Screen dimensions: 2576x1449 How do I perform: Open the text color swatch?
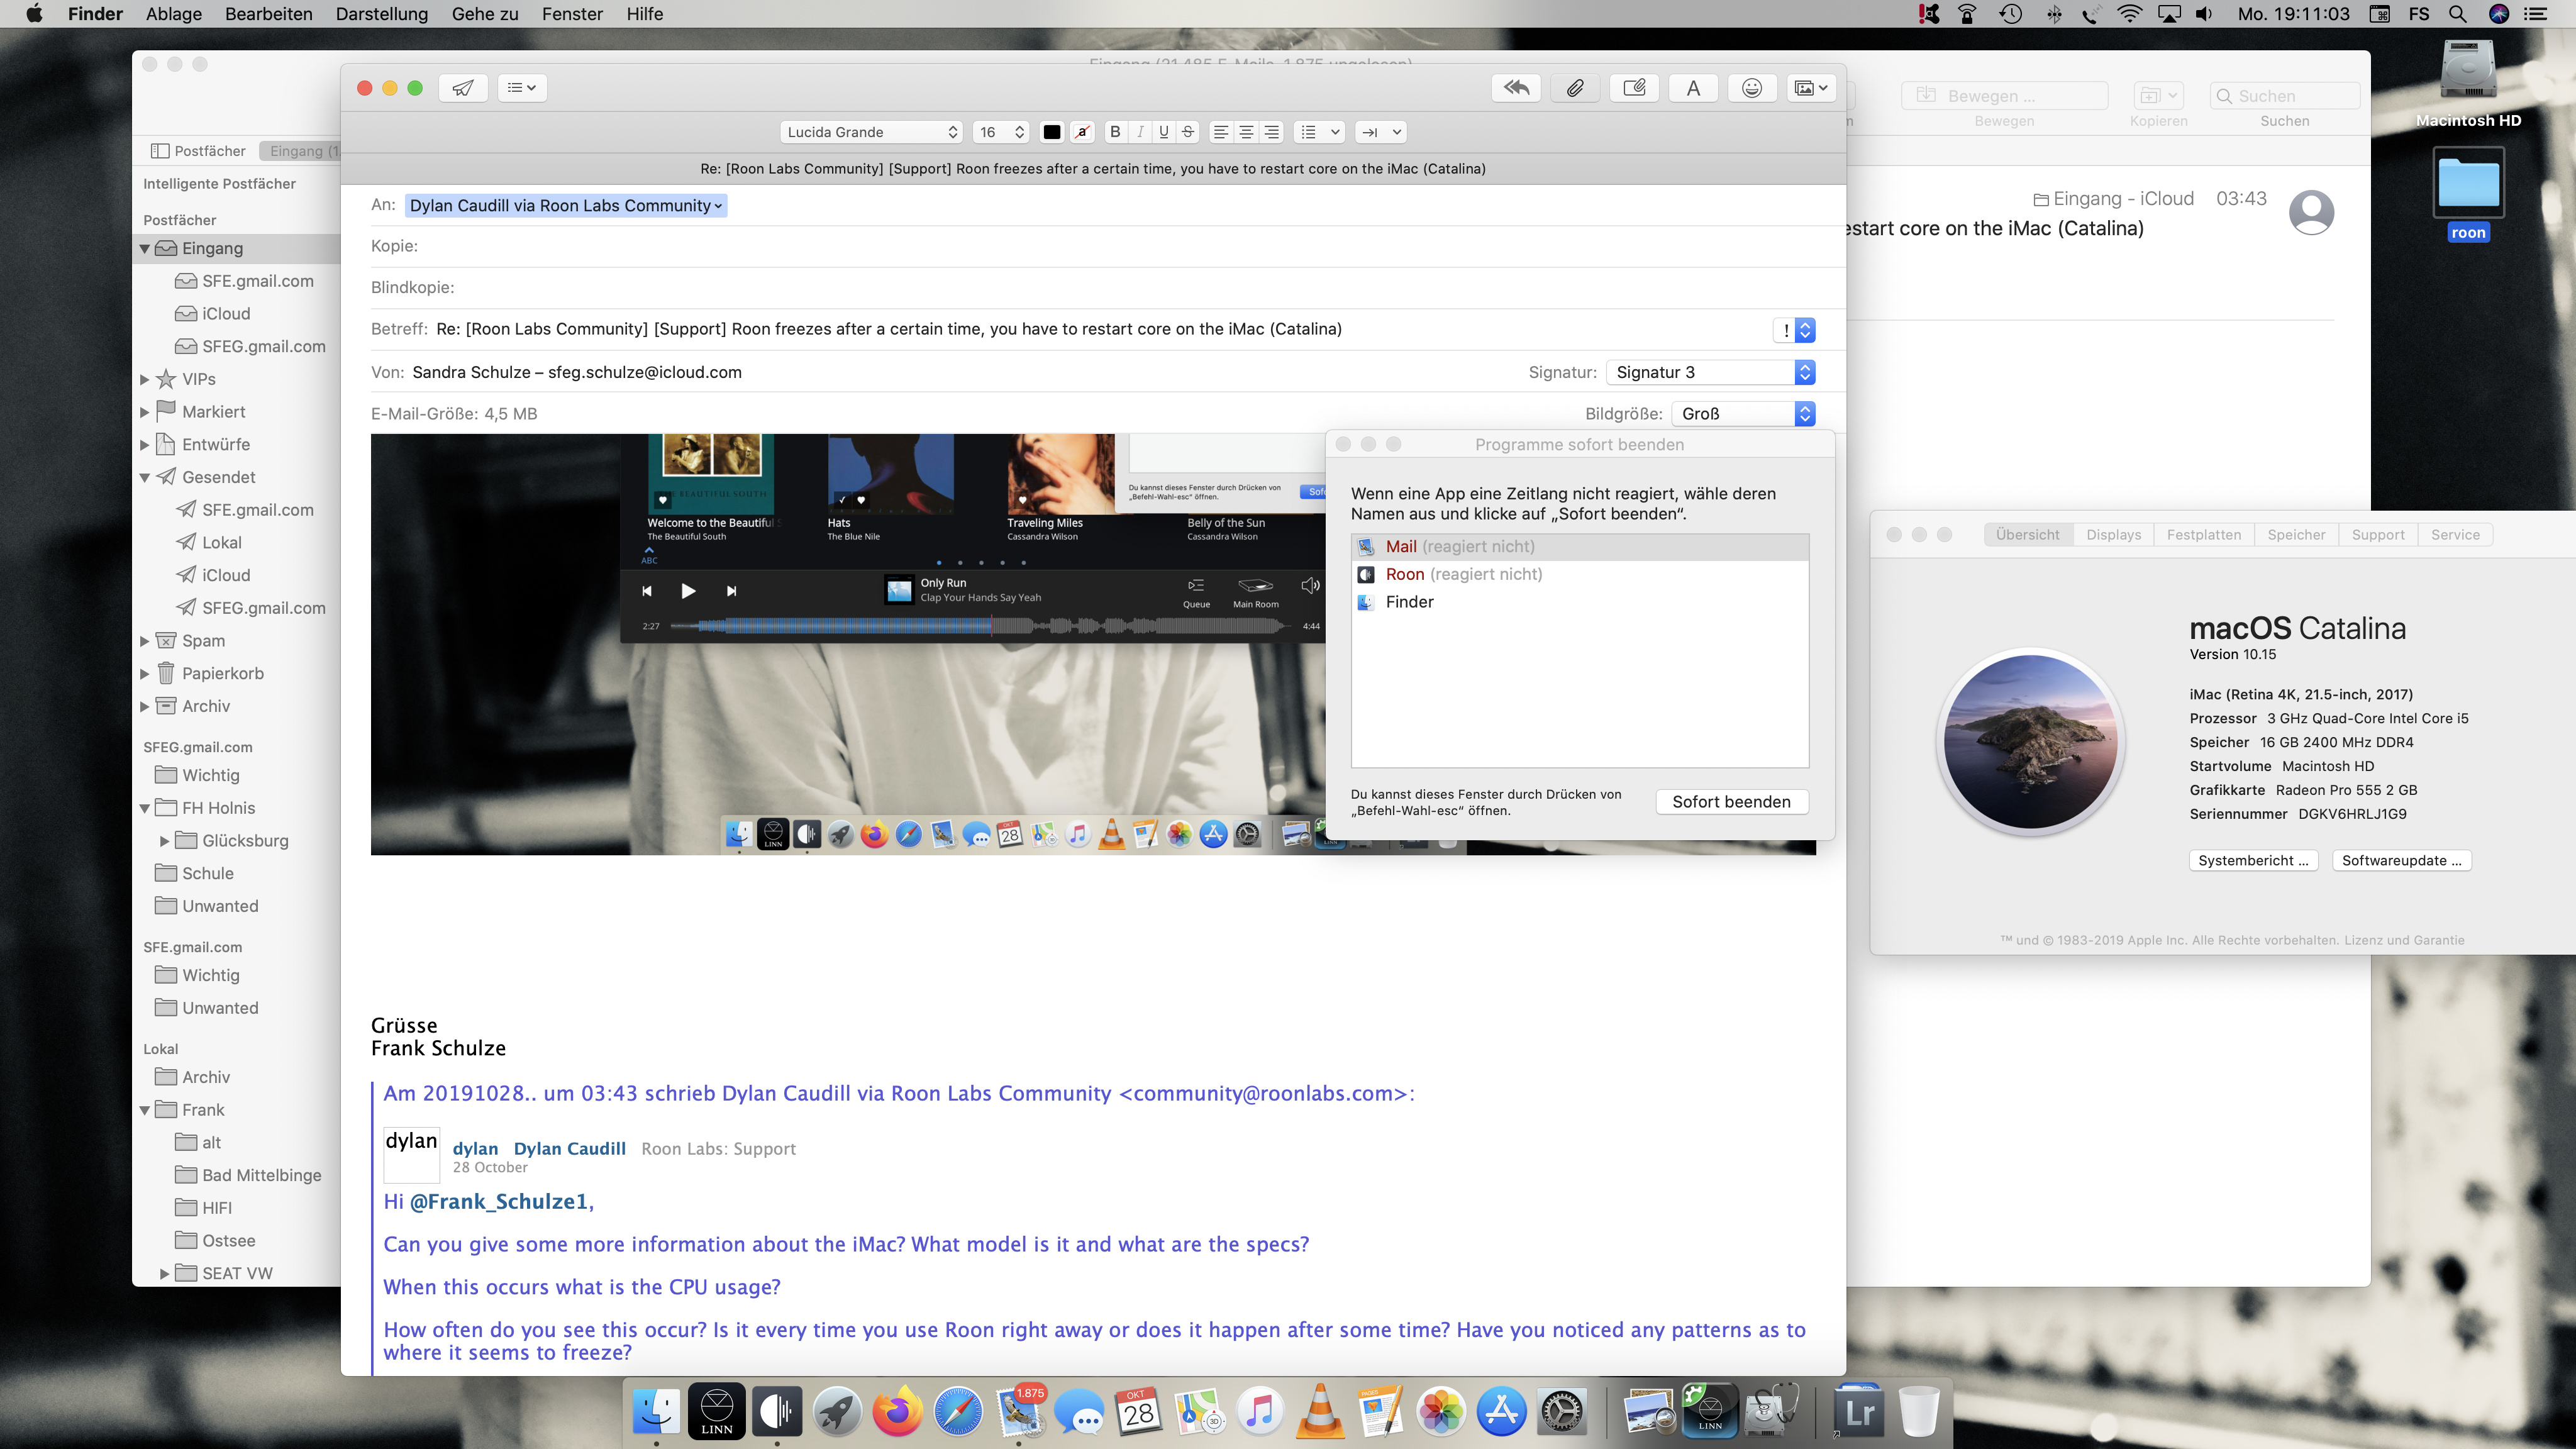point(1052,132)
